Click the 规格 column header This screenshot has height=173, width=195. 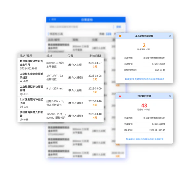pyautogui.click(x=49, y=56)
